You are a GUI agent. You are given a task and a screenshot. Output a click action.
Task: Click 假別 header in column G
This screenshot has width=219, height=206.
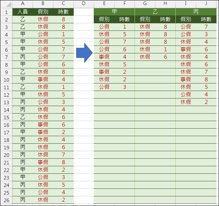tap(145, 19)
